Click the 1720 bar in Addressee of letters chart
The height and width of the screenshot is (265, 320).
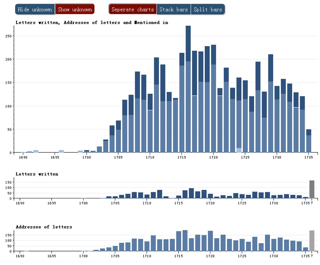210,241
